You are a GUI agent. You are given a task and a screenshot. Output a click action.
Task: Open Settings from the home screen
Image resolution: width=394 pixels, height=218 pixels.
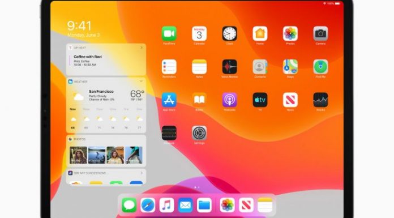point(199,133)
